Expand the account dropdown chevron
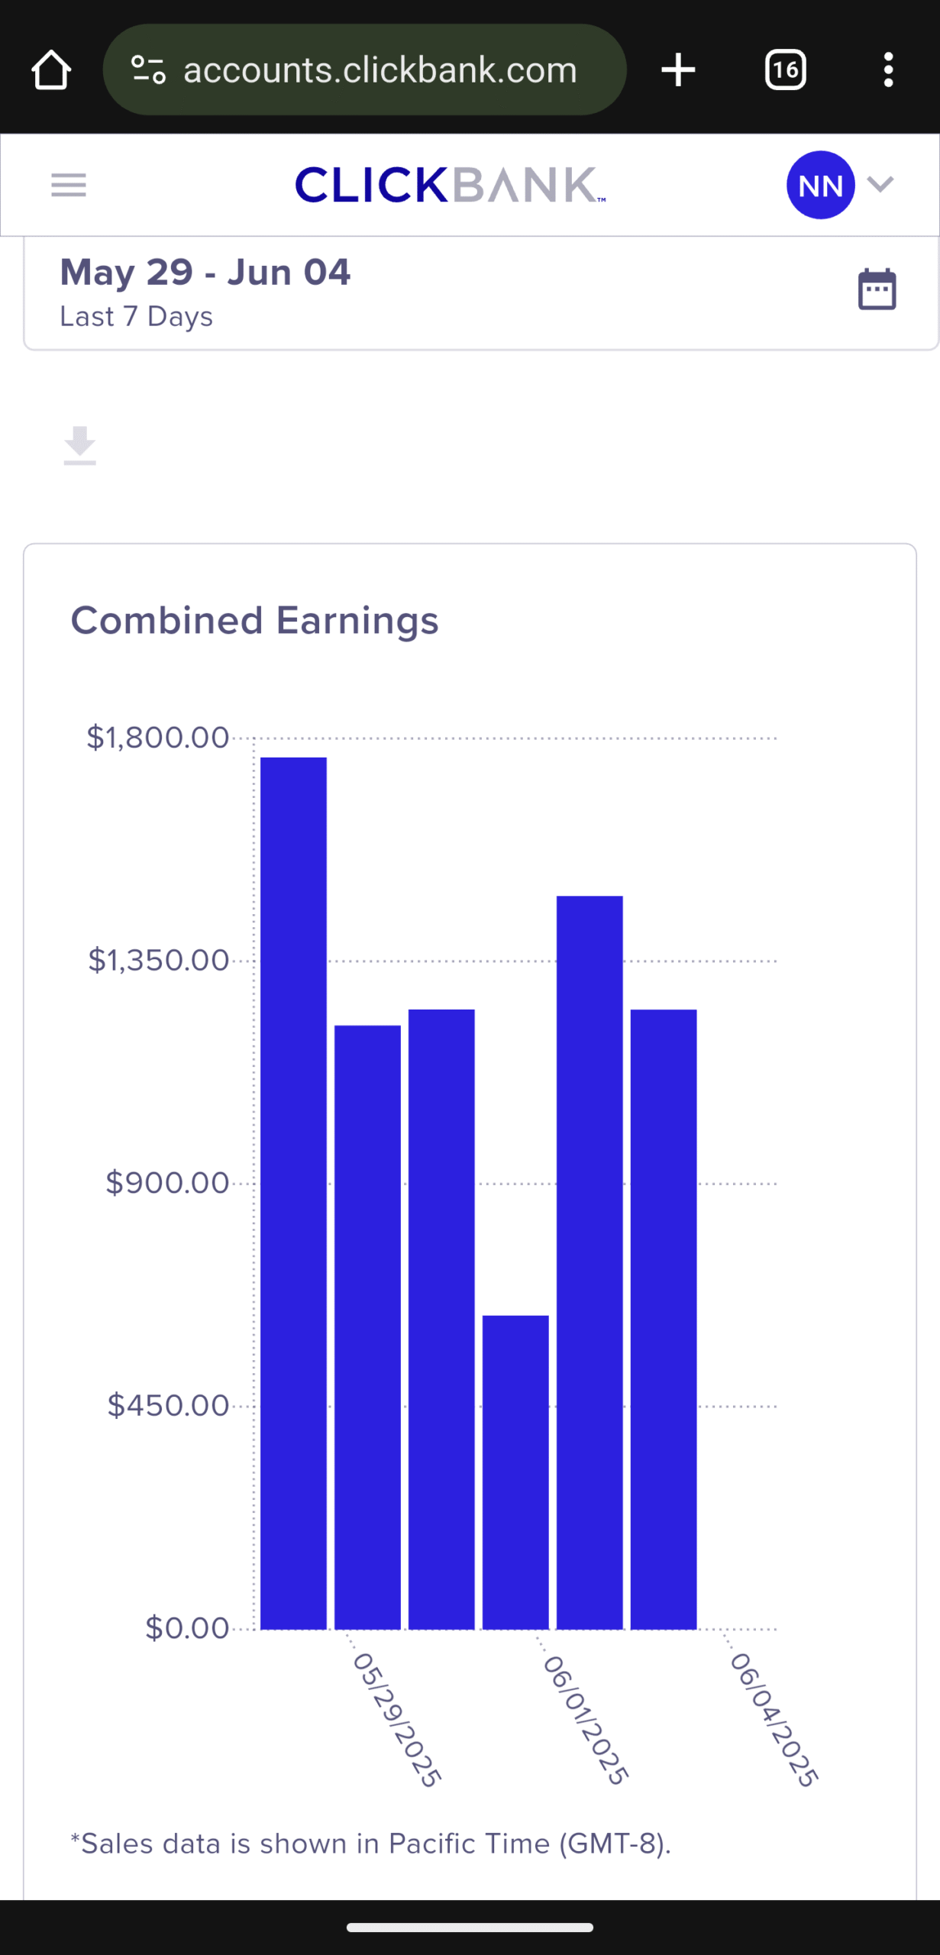Screen dimensions: 940x1955 [880, 185]
